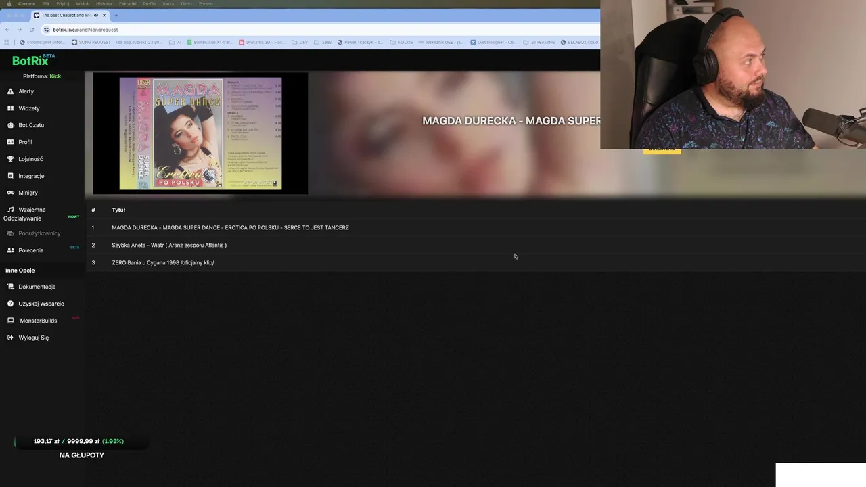
Task: Reload the page with refresh icon
Action: coord(31,30)
